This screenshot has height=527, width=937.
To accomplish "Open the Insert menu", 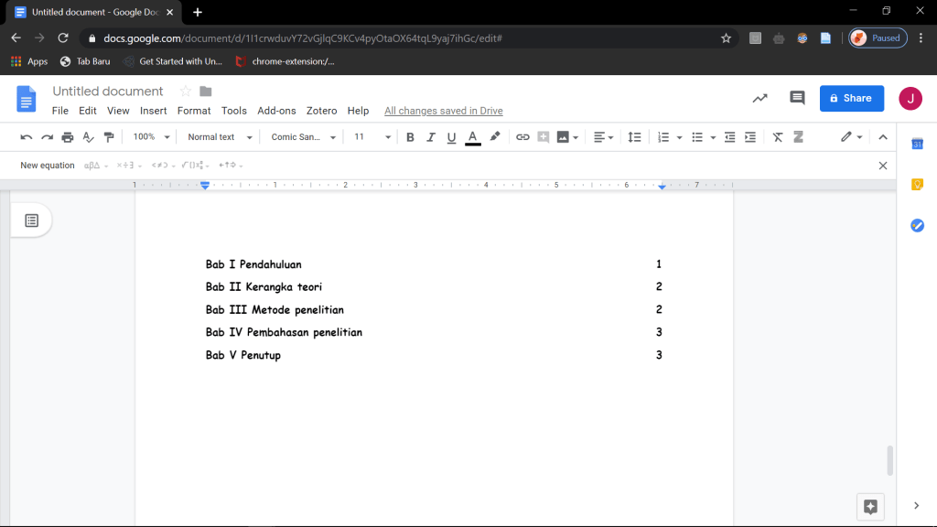I will pyautogui.click(x=153, y=111).
